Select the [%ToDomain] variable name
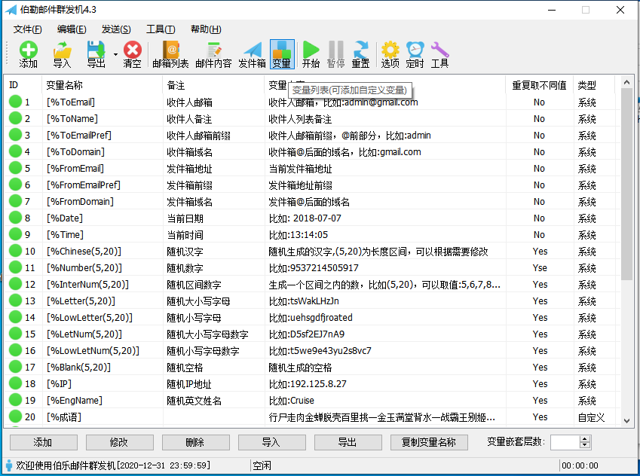The image size is (640, 476). coord(75,151)
